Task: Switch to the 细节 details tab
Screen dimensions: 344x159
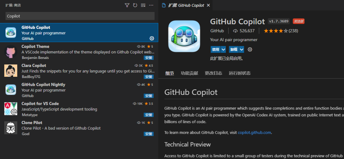Action: pyautogui.click(x=170, y=73)
